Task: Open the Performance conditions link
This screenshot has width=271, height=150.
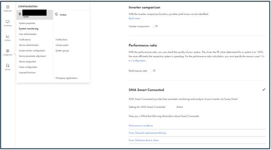Action: click(x=141, y=125)
